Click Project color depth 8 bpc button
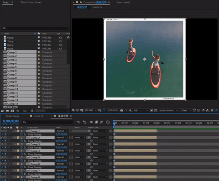The image size is (219, 181). (x=25, y=111)
